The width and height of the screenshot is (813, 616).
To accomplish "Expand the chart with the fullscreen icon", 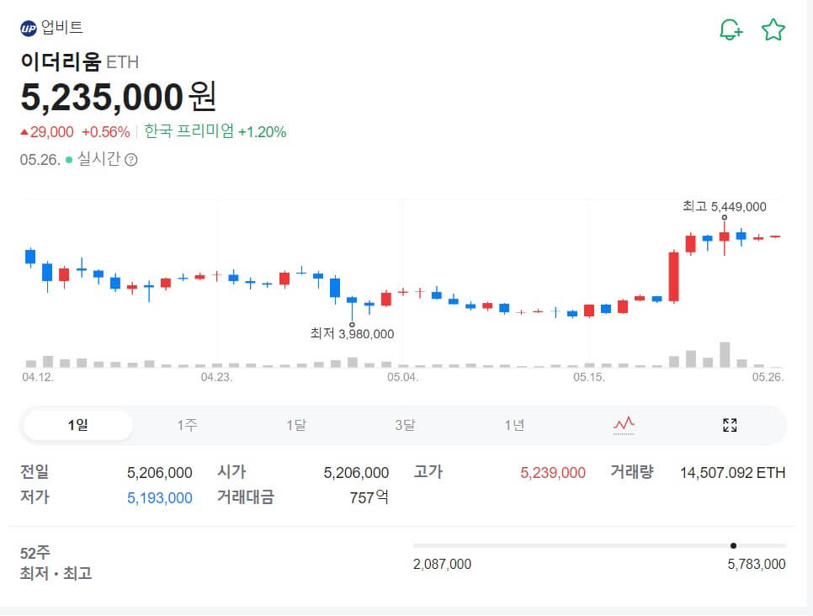I will point(729,425).
